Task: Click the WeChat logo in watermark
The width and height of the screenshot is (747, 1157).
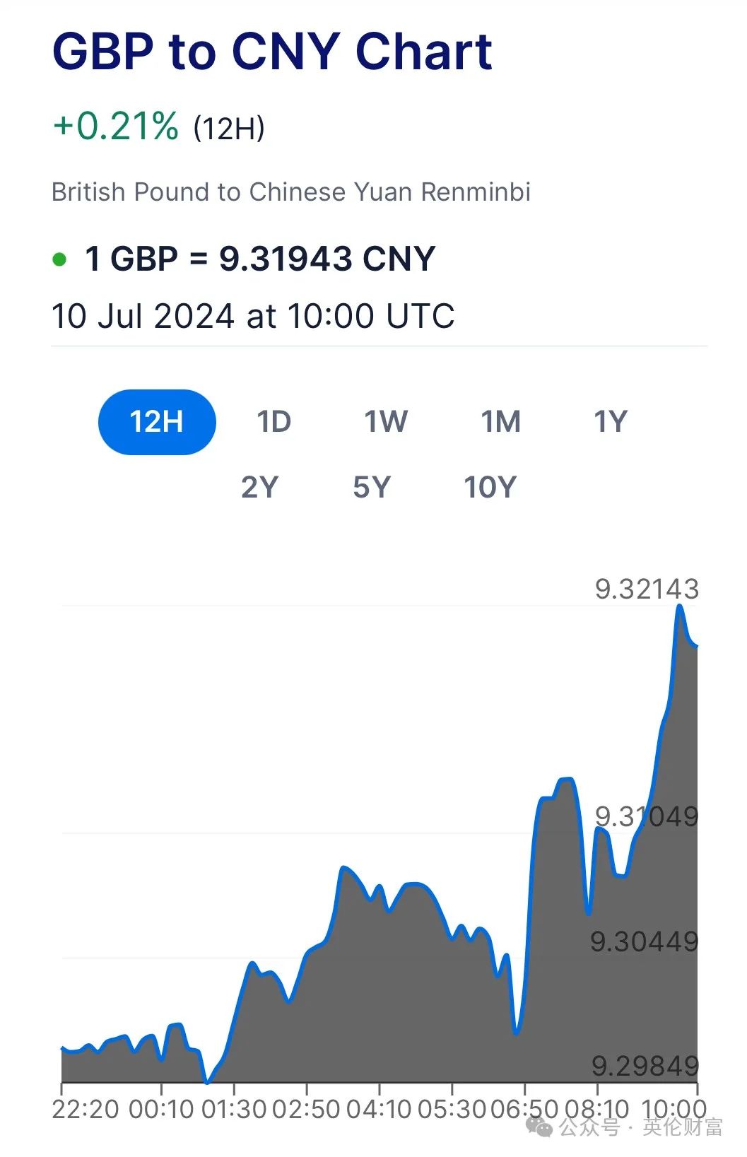Action: tap(540, 1127)
